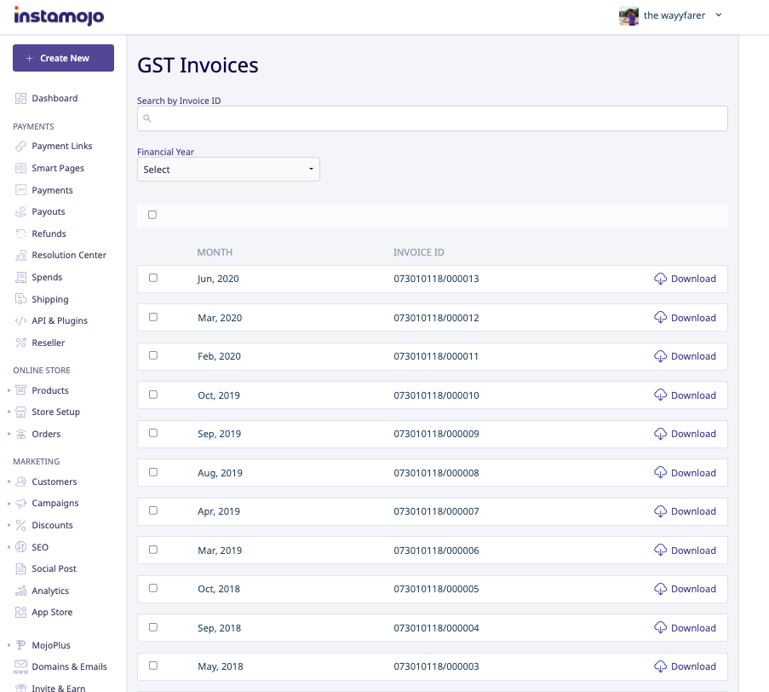The image size is (769, 692).
Task: Click the Instamojo logo
Action: point(59,16)
